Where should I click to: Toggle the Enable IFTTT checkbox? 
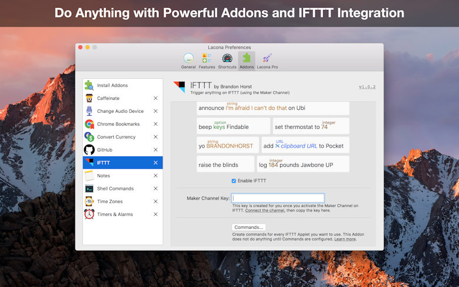[x=234, y=181]
